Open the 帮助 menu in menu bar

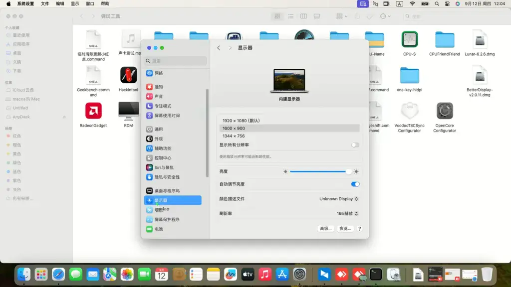[x=105, y=3]
